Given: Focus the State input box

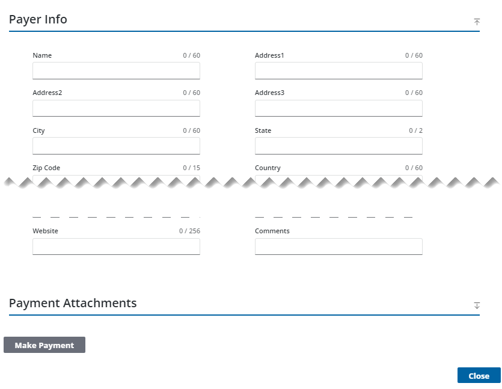Looking at the screenshot, I should [x=338, y=146].
